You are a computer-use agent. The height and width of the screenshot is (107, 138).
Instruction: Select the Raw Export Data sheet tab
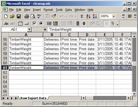pos(33,98)
